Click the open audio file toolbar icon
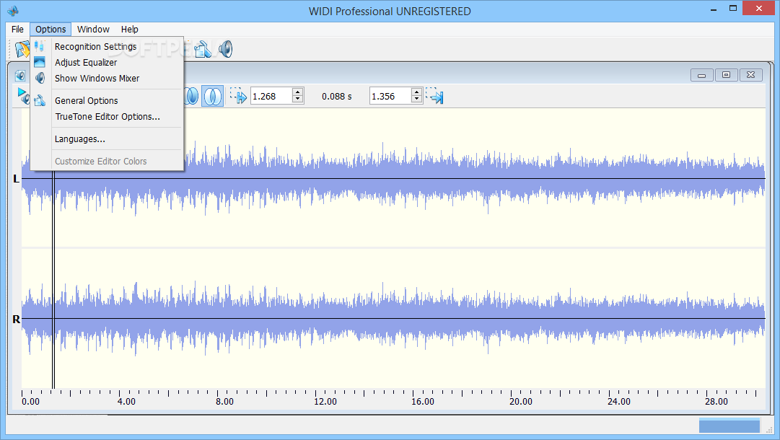This screenshot has width=780, height=440. tap(22, 49)
